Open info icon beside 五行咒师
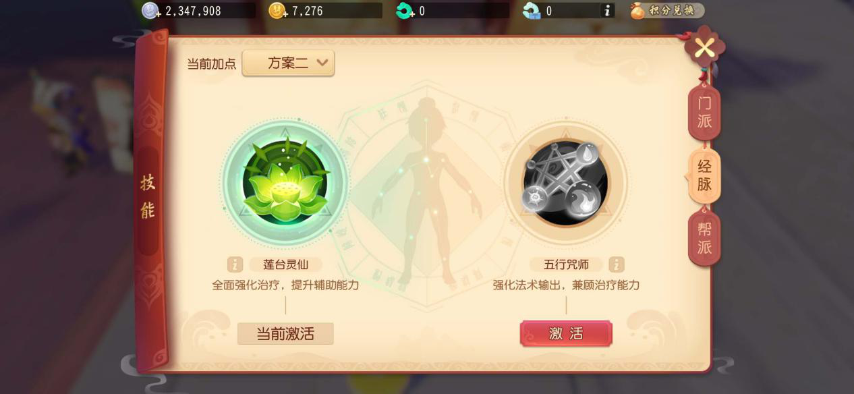Screen dimensions: 854x394 (616, 264)
